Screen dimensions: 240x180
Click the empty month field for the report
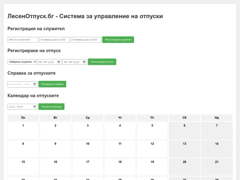coord(23,84)
